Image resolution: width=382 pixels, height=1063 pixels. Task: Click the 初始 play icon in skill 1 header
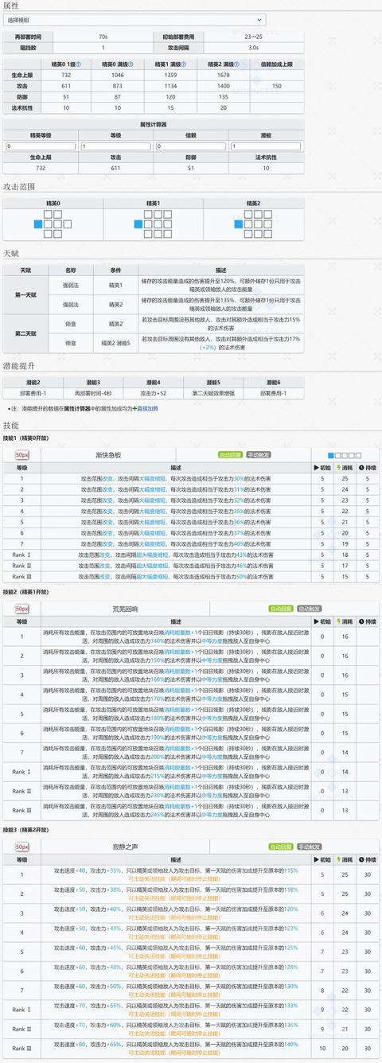point(317,467)
